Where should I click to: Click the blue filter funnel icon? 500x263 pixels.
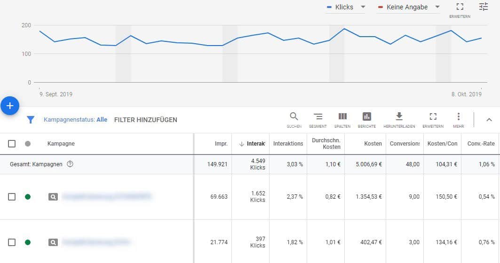point(31,120)
